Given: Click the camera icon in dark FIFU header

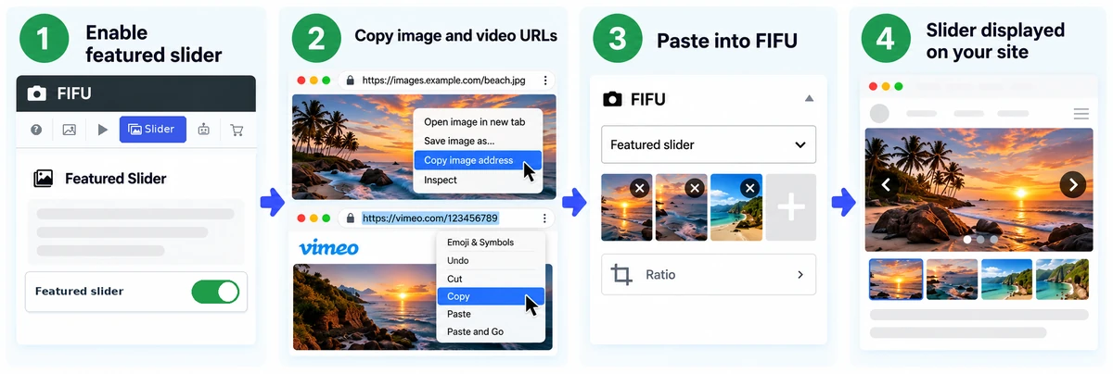Looking at the screenshot, I should point(37,93).
